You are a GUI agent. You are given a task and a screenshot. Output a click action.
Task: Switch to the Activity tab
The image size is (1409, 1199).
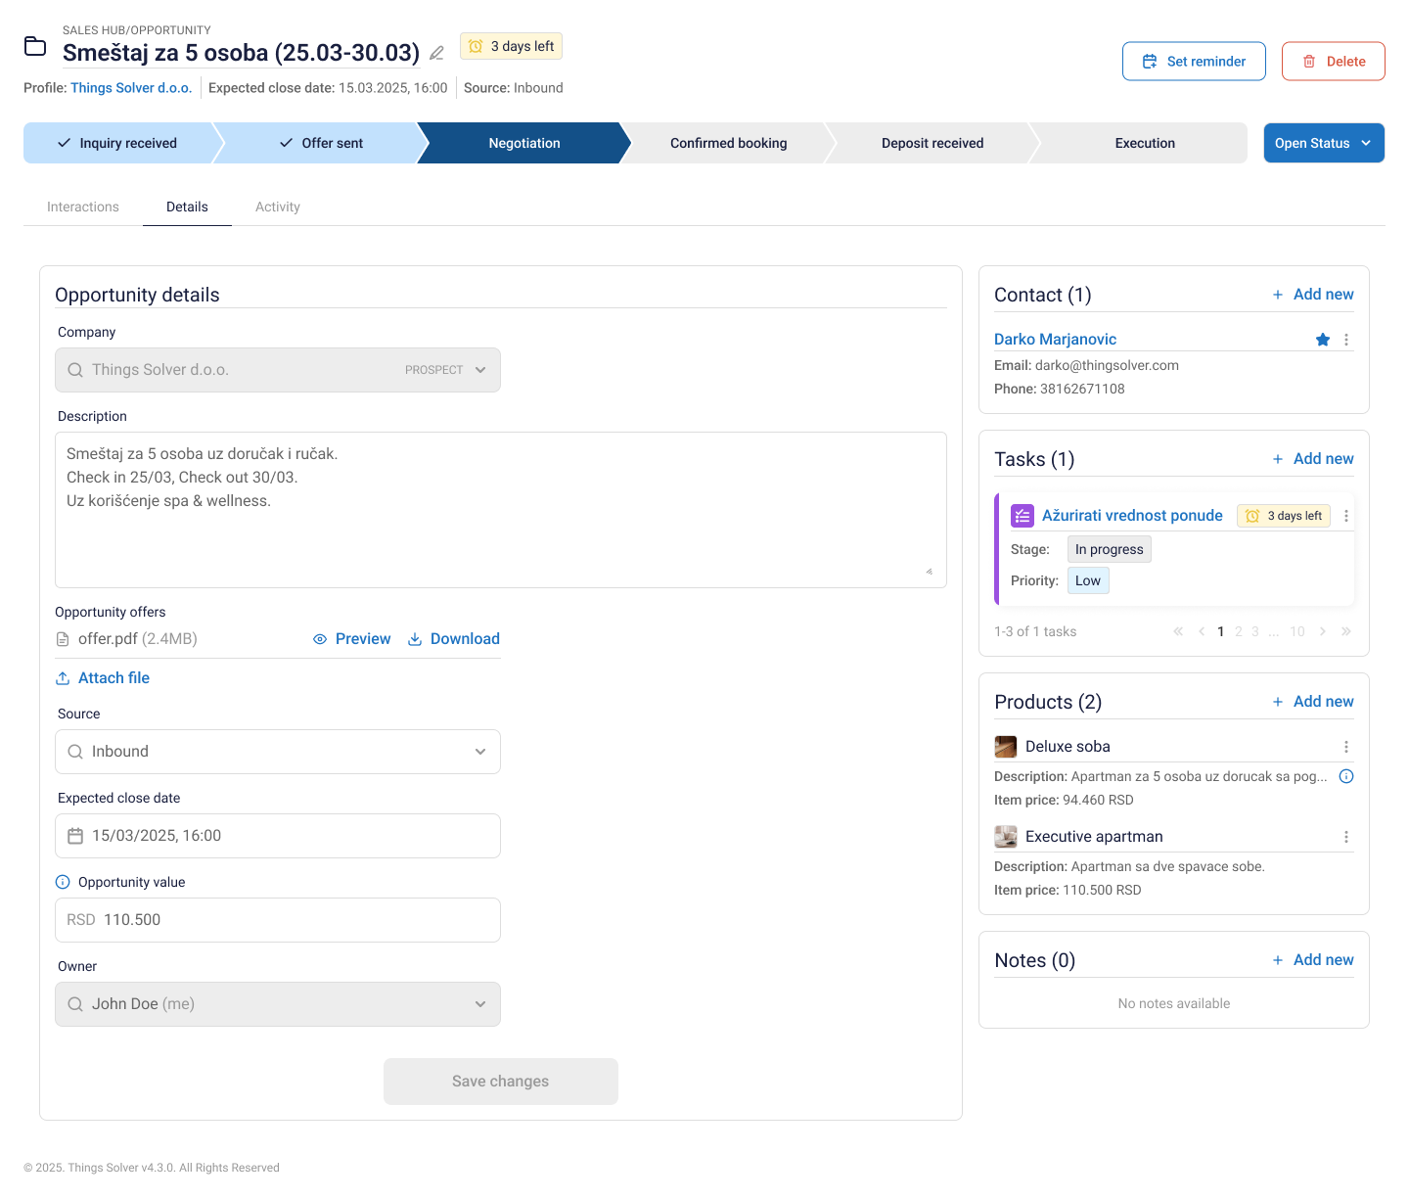click(278, 207)
